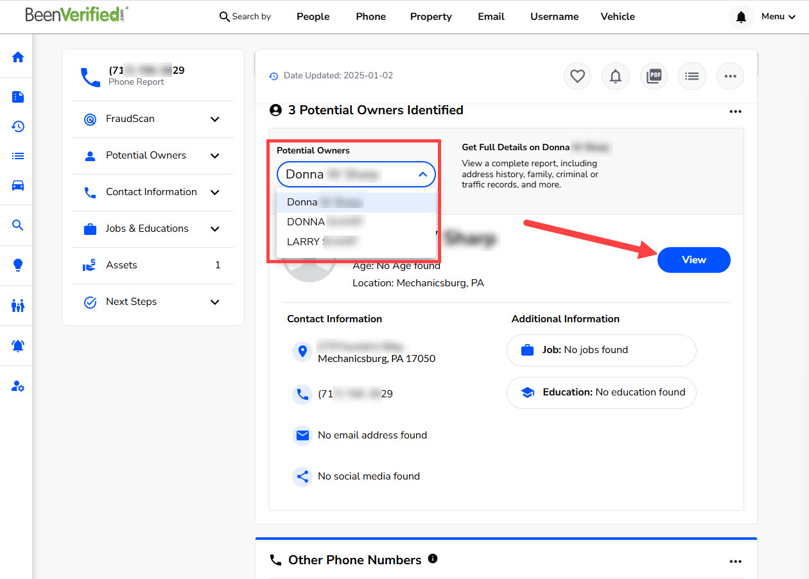Viewport: 809px width, 579px height.
Task: Expand Contact Information side panel item
Action: tap(153, 192)
